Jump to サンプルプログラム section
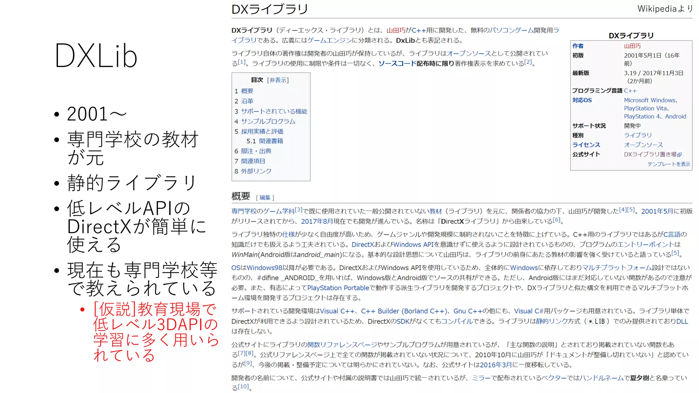The height and width of the screenshot is (393, 699). 268,121
